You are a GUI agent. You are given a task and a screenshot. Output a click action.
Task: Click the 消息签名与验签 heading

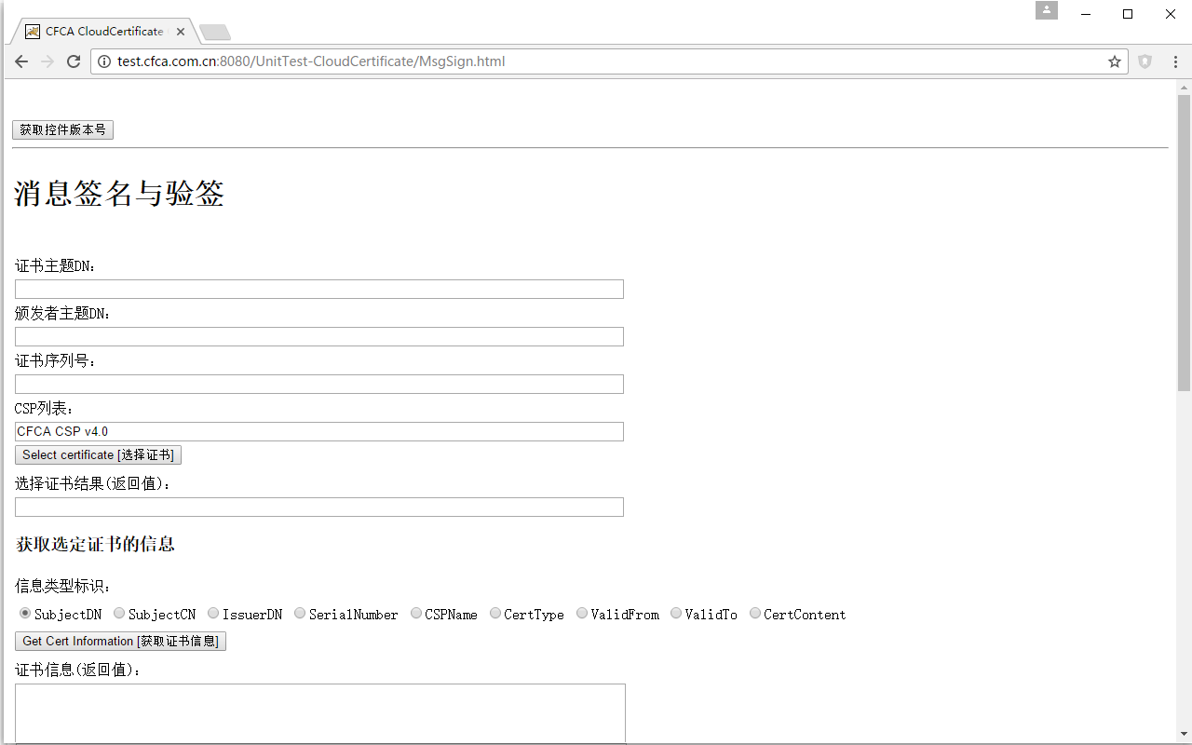tap(119, 194)
